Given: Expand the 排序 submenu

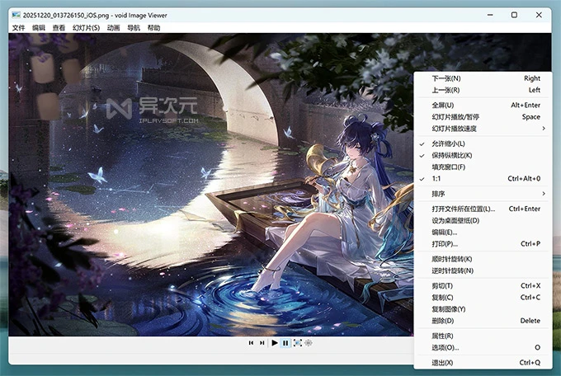Looking at the screenshot, I should click(483, 194).
